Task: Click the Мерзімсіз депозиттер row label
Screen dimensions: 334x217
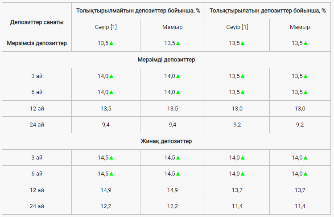Action: pyautogui.click(x=37, y=43)
